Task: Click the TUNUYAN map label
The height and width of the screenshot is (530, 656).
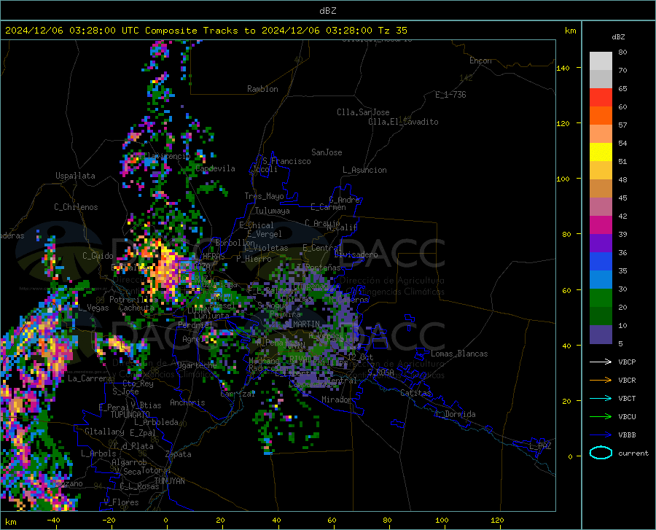Action: 169,481
